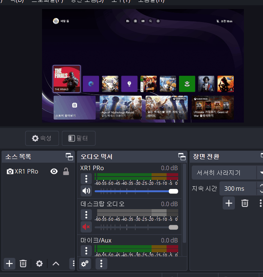The height and width of the screenshot is (277, 263).
Task: Adjust the XR1 PRo volume slider
Action: pos(136,191)
